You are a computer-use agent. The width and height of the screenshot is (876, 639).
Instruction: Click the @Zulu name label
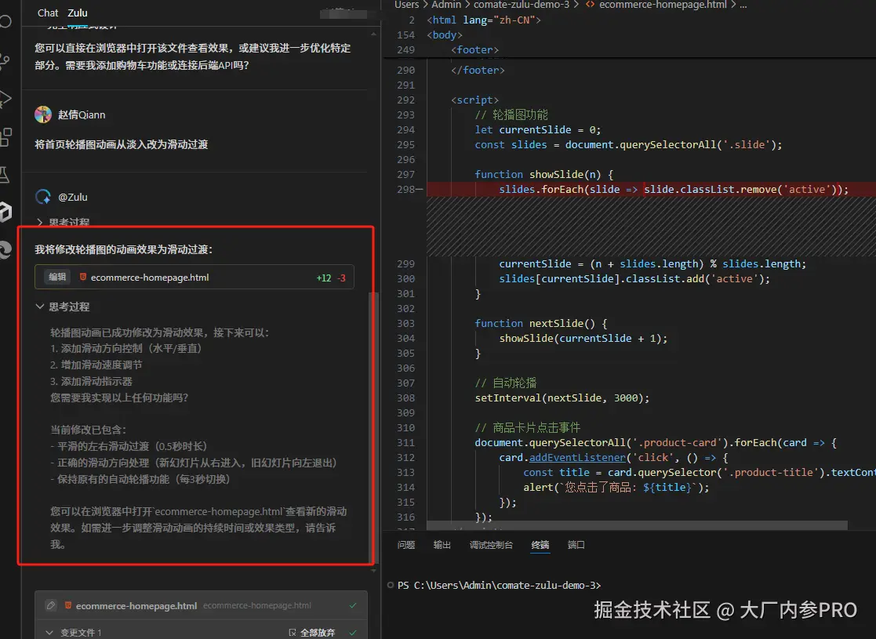point(73,197)
